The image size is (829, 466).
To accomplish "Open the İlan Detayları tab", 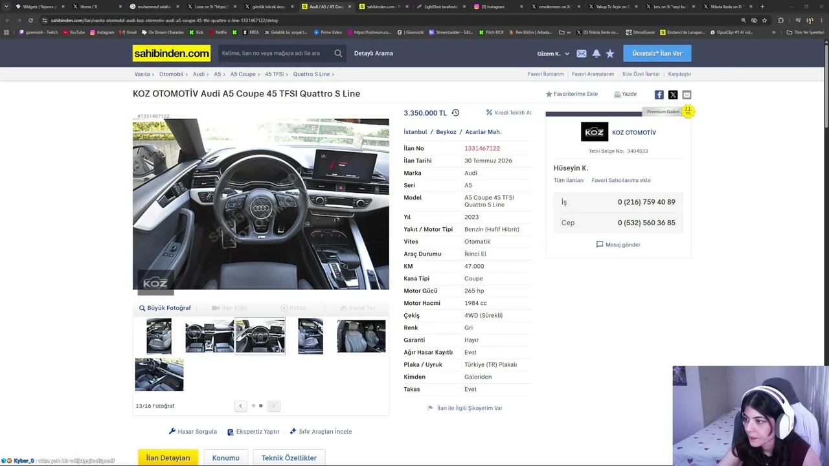I will (x=168, y=458).
